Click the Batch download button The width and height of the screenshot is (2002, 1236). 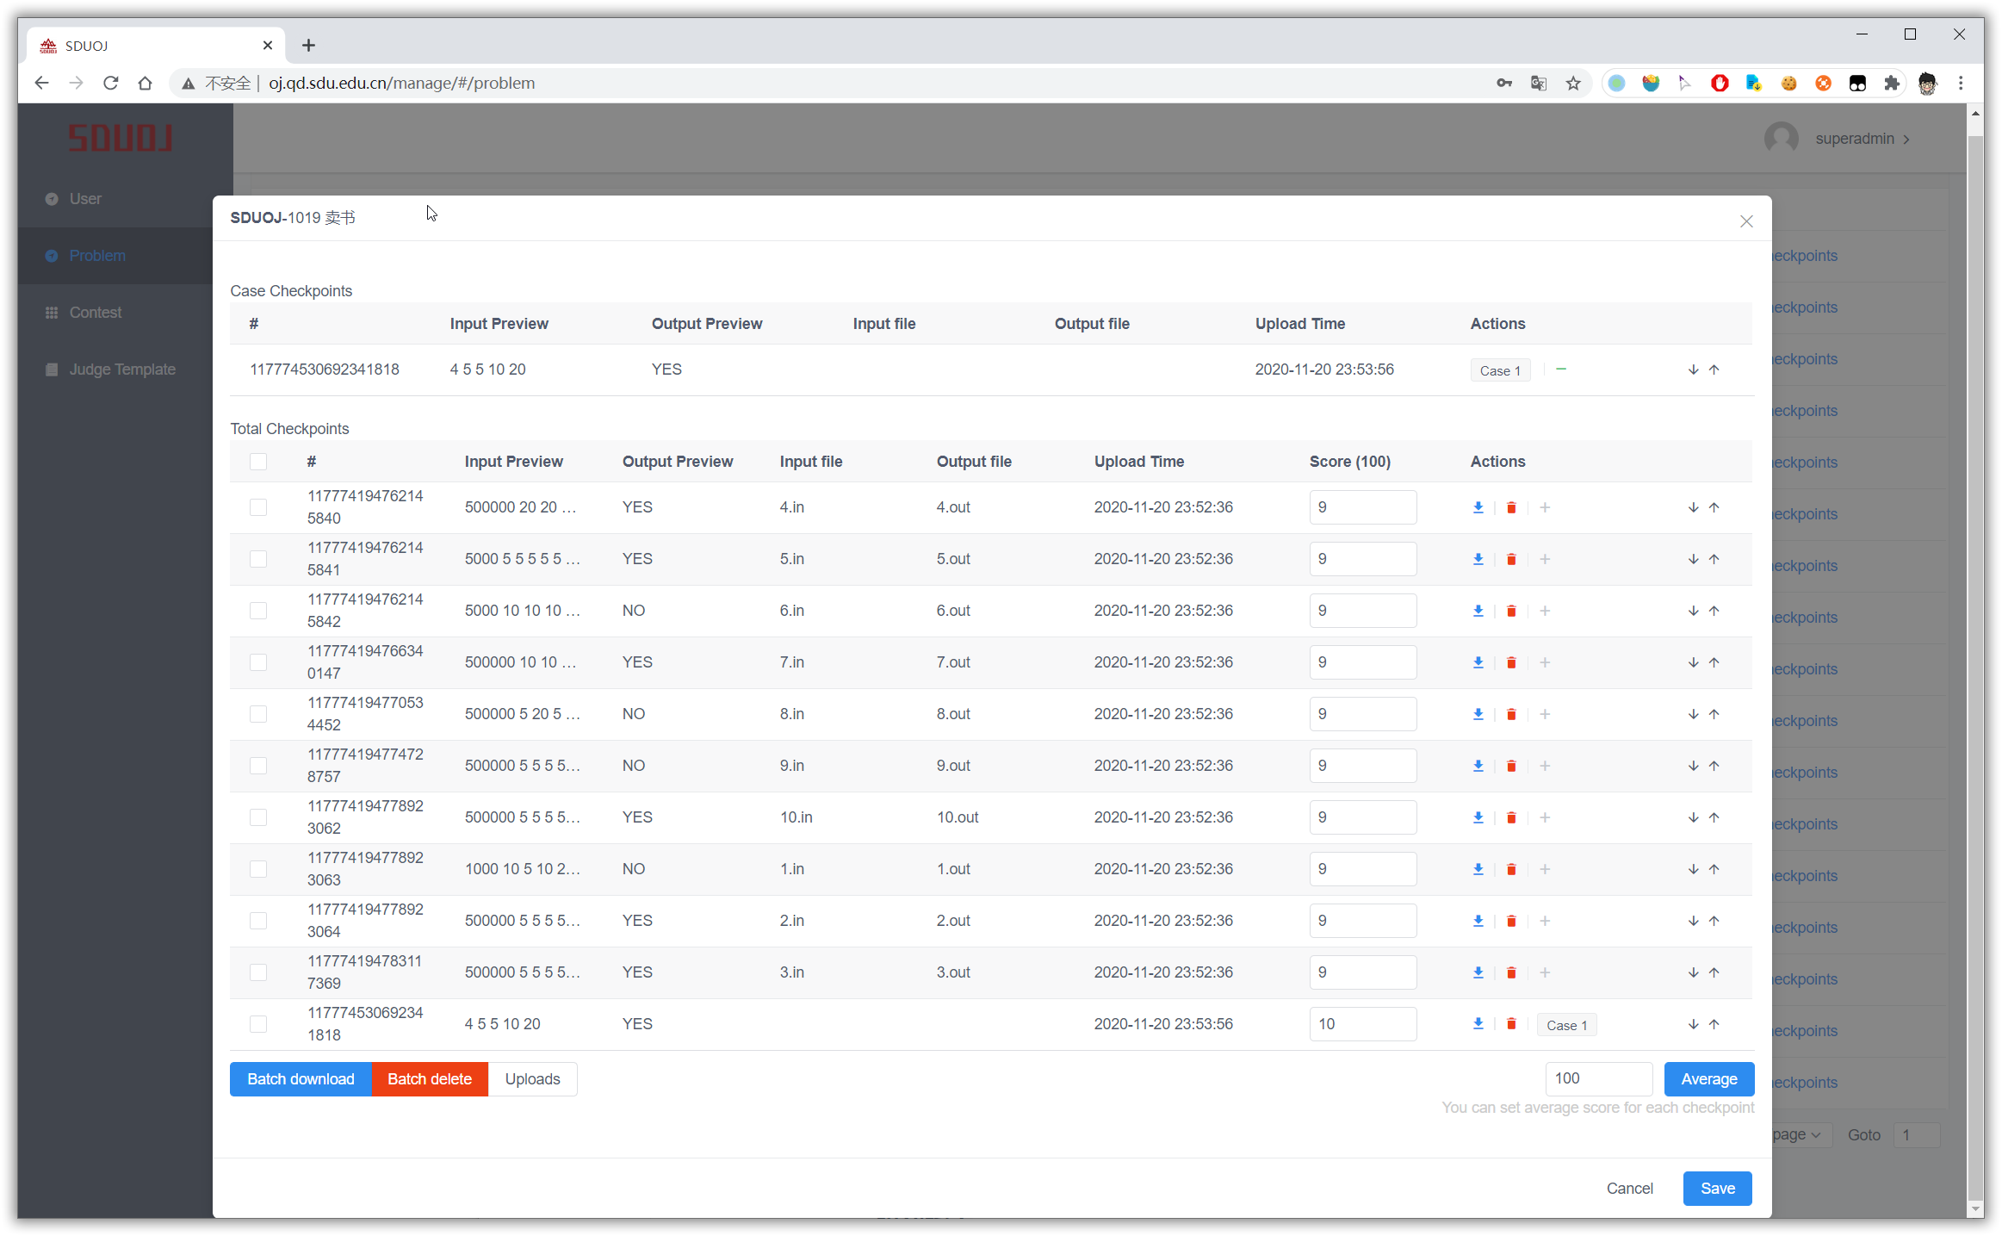tap(301, 1079)
